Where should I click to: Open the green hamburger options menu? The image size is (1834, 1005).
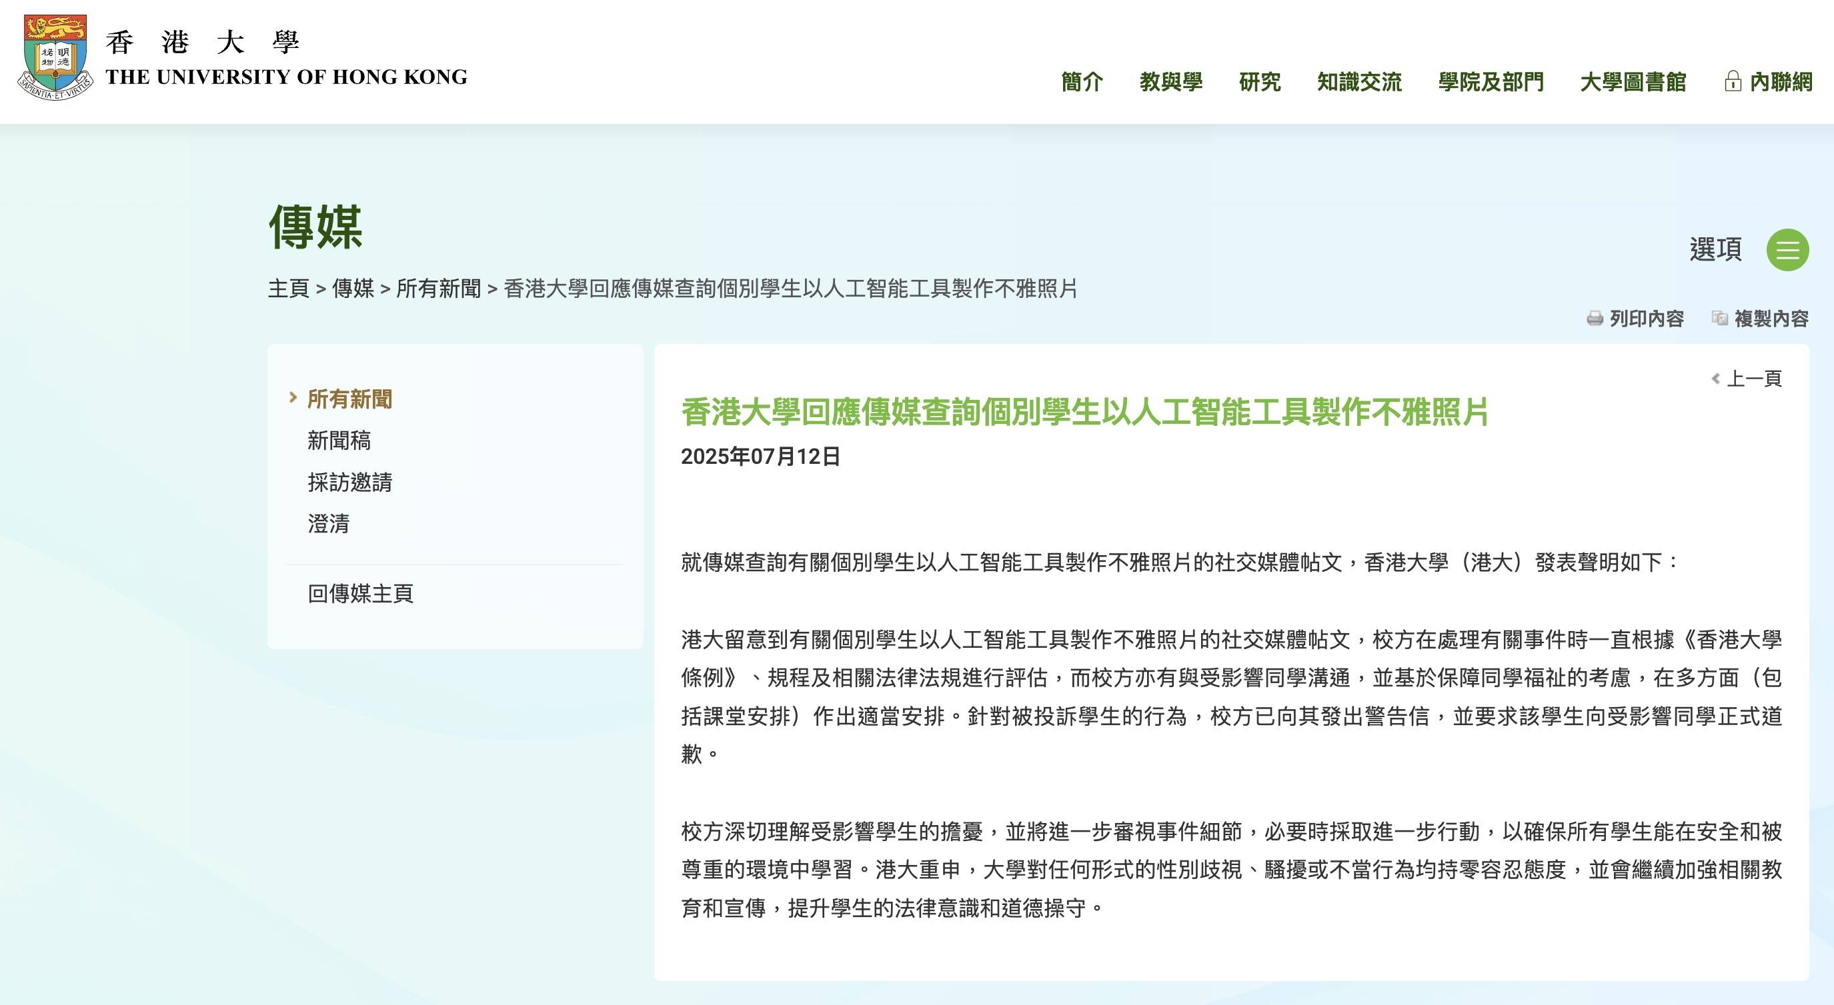[x=1787, y=250]
